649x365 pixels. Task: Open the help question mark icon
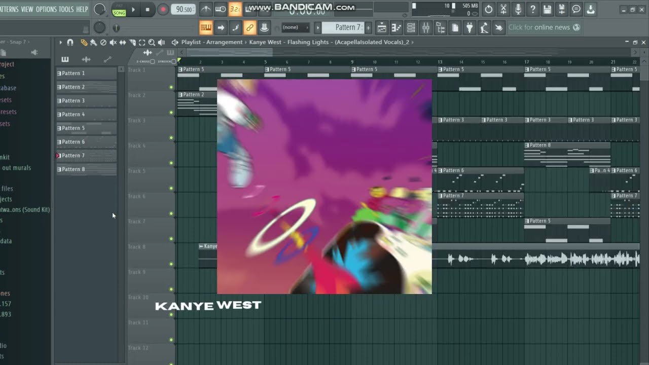click(x=533, y=9)
